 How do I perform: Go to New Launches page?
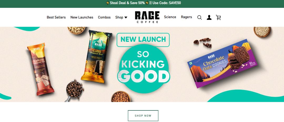click(x=82, y=17)
